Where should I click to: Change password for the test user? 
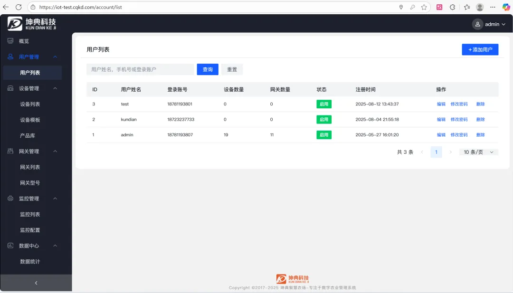[x=459, y=104]
